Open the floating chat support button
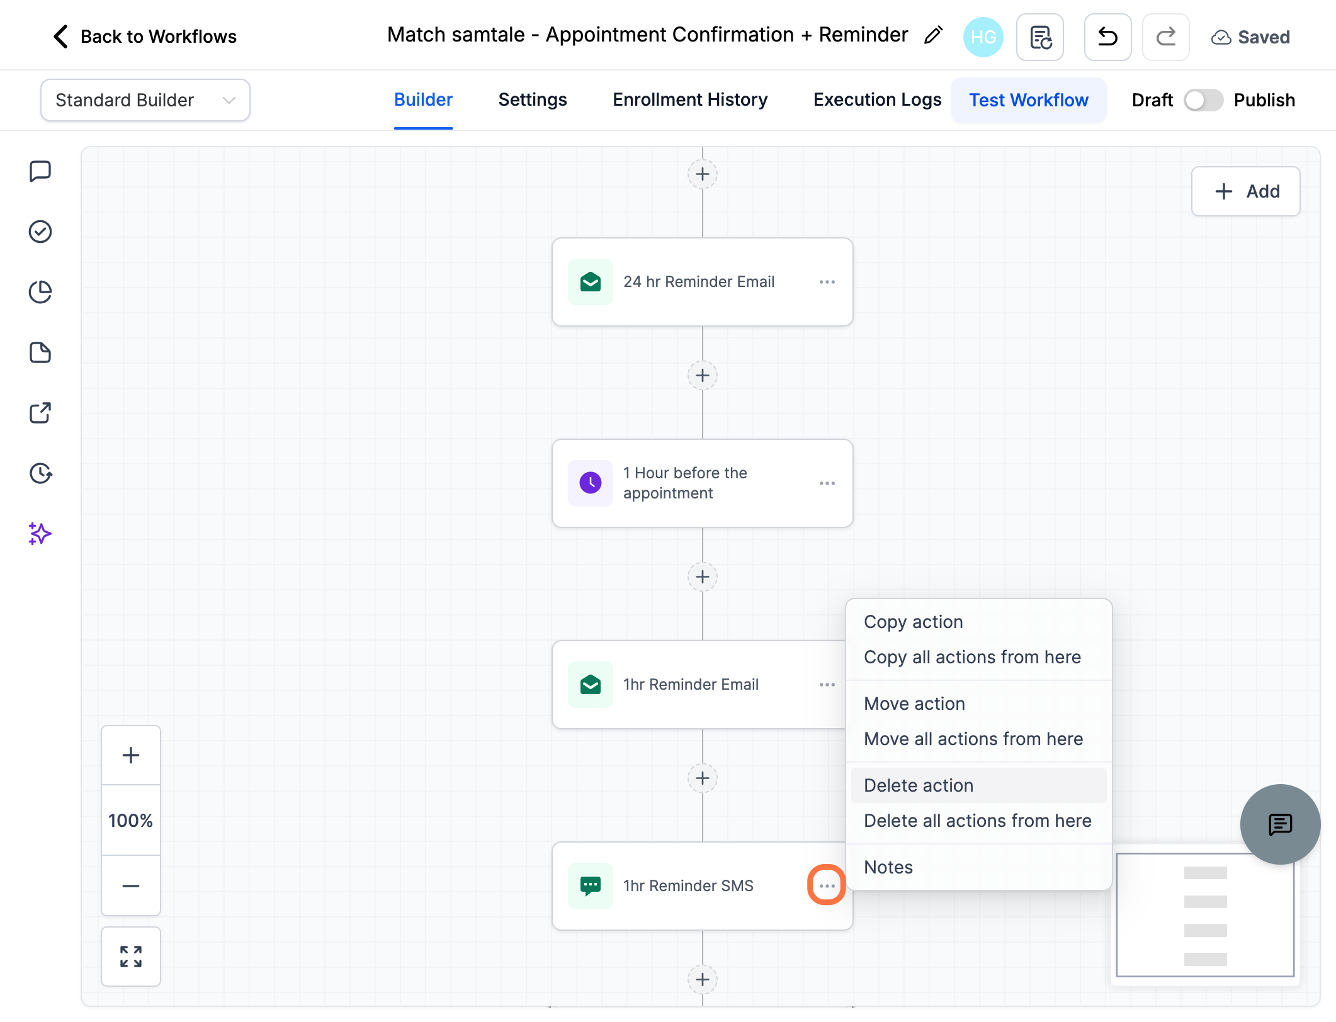1336x1022 pixels. [x=1280, y=824]
